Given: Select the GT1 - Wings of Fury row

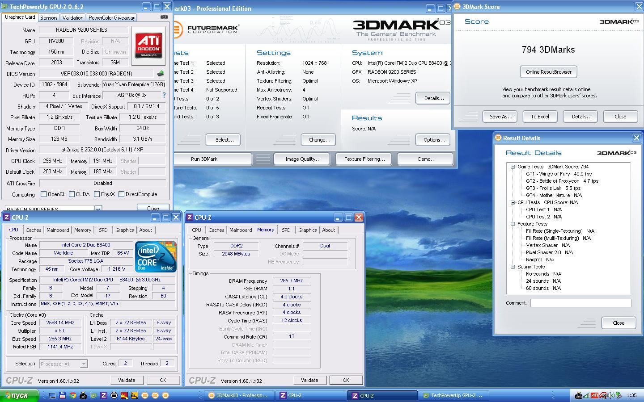Looking at the screenshot, I should (559, 174).
